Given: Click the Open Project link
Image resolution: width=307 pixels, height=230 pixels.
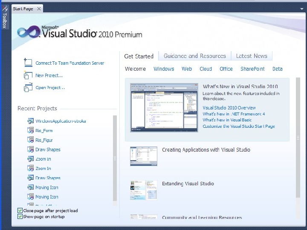Looking at the screenshot, I should pos(50,88).
